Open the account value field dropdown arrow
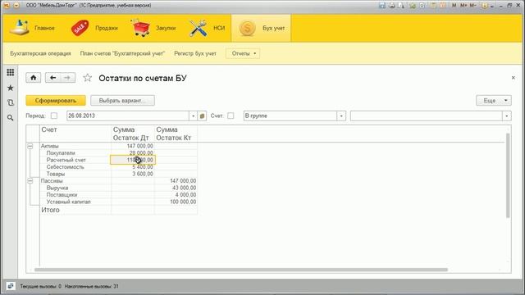The width and height of the screenshot is (525, 295). 507,116
